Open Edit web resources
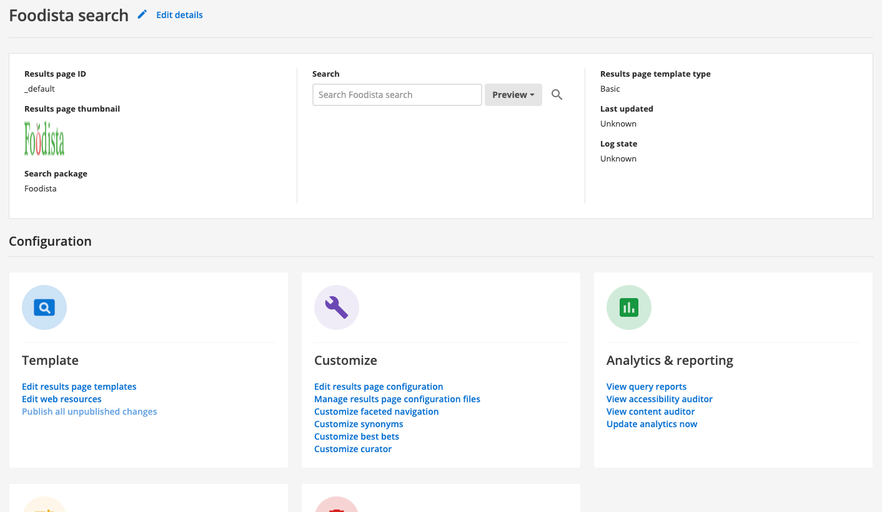 [x=61, y=398]
